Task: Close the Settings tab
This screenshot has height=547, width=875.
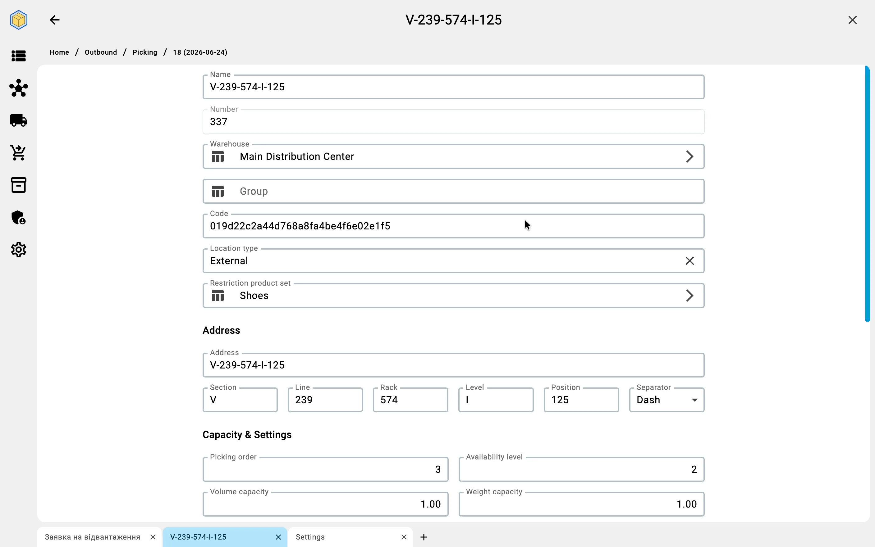Action: tap(404, 537)
